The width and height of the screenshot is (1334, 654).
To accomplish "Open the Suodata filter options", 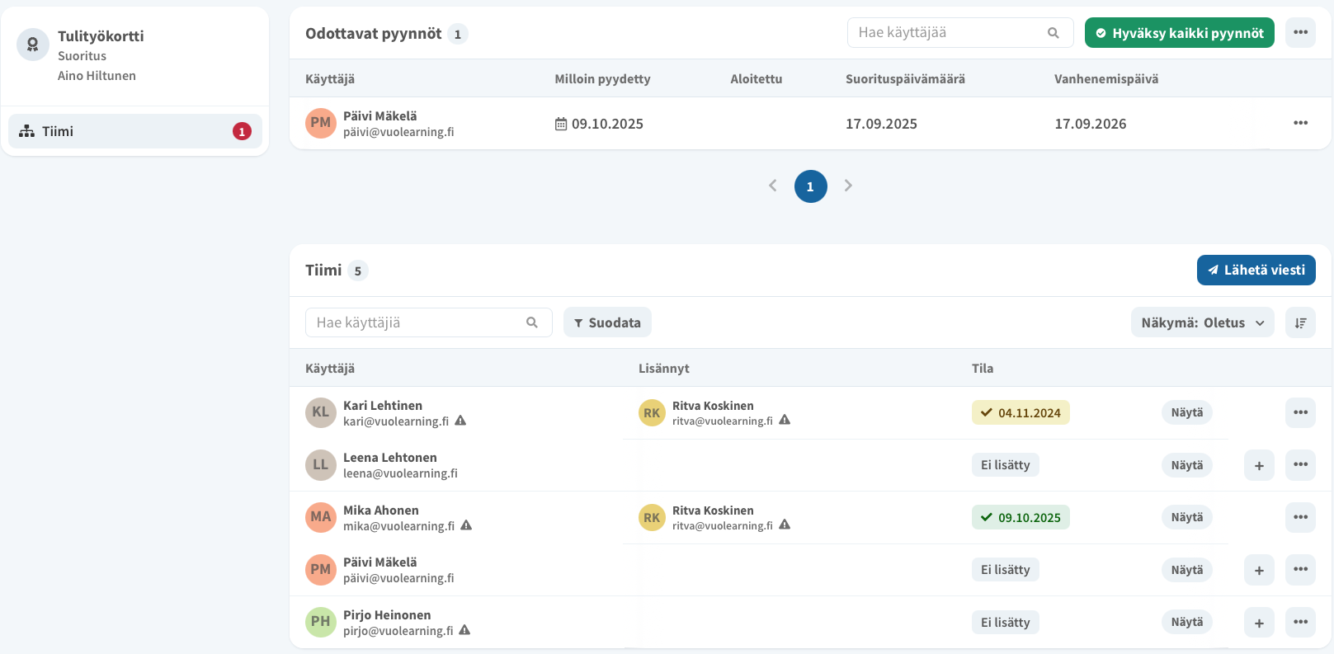I will [x=607, y=322].
